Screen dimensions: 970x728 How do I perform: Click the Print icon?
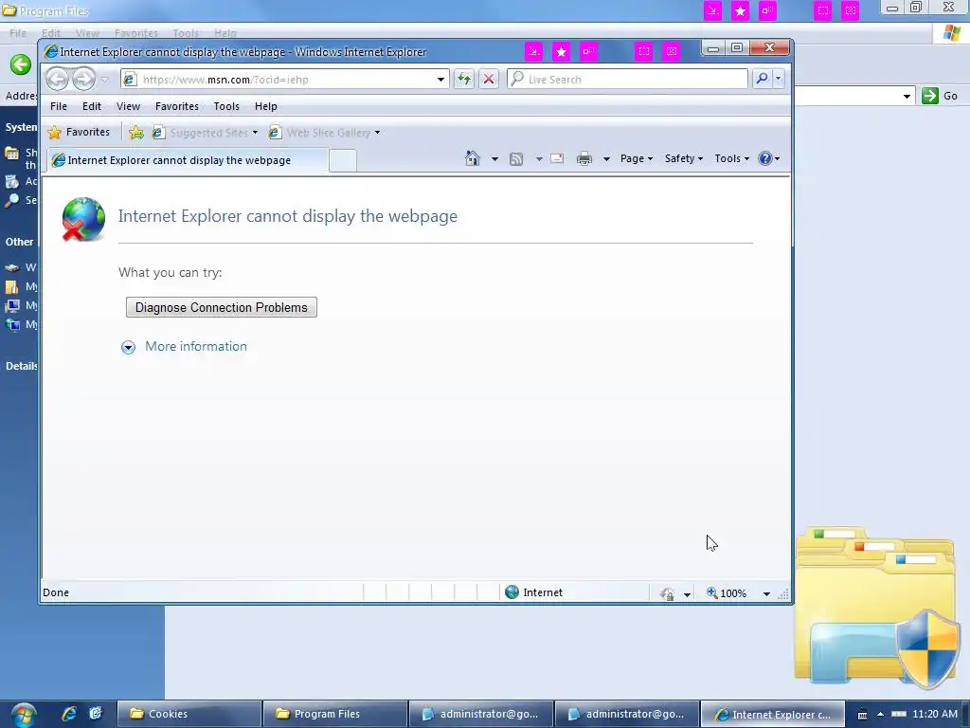(x=584, y=159)
